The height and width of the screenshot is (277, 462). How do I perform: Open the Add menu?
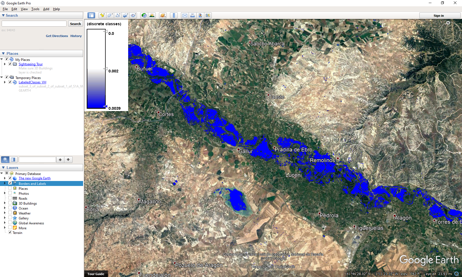[46, 9]
